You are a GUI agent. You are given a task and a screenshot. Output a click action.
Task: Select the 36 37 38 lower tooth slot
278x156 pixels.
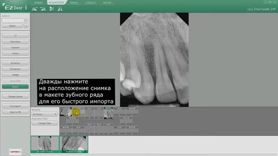coord(132,130)
